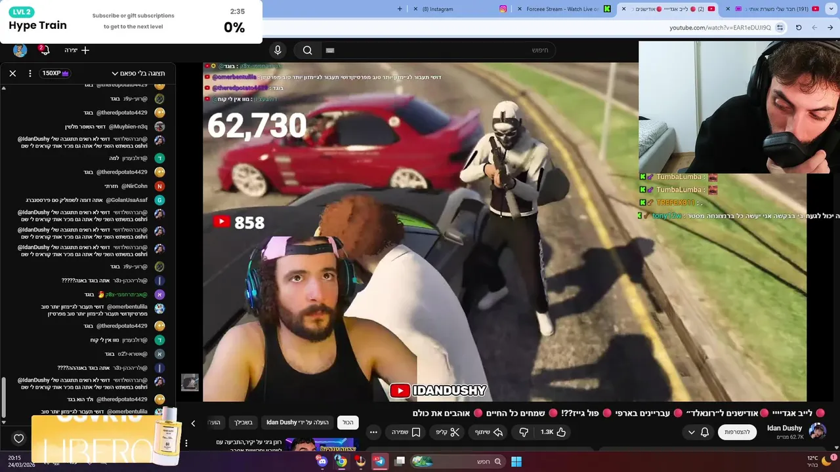Open Discord from the taskbar
Screen dimensions: 840x472
coord(322,462)
